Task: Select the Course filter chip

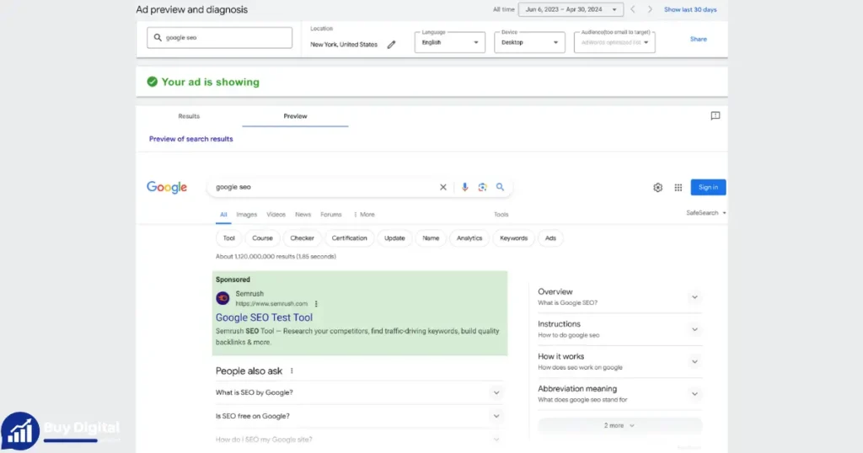Action: [263, 238]
